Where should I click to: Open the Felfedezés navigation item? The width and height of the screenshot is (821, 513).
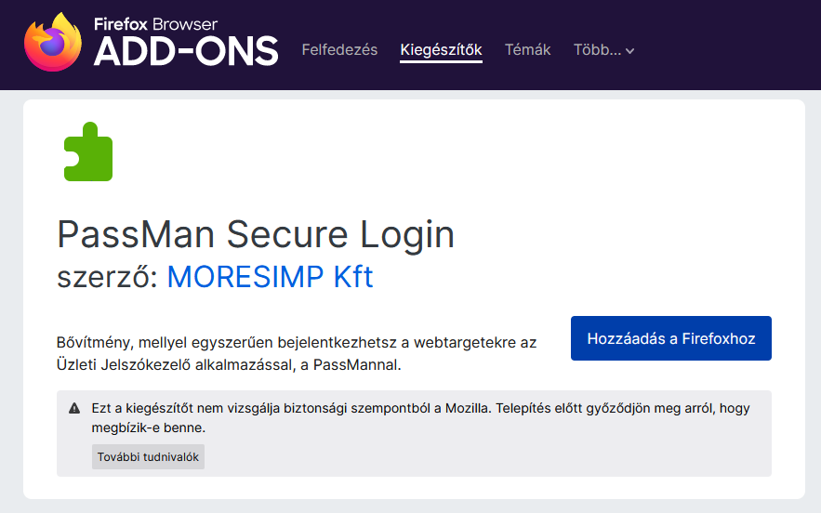(339, 50)
